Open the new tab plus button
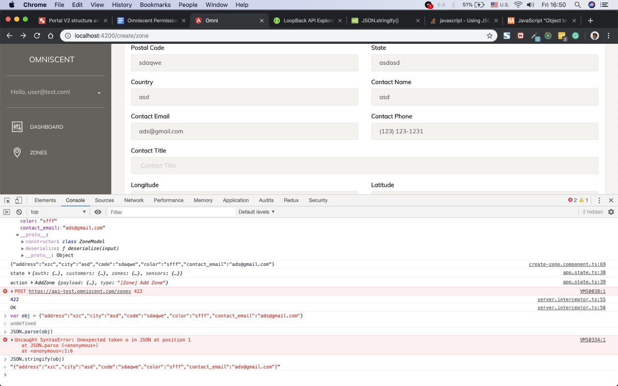Screen dimensions: 618x386 tap(590, 21)
